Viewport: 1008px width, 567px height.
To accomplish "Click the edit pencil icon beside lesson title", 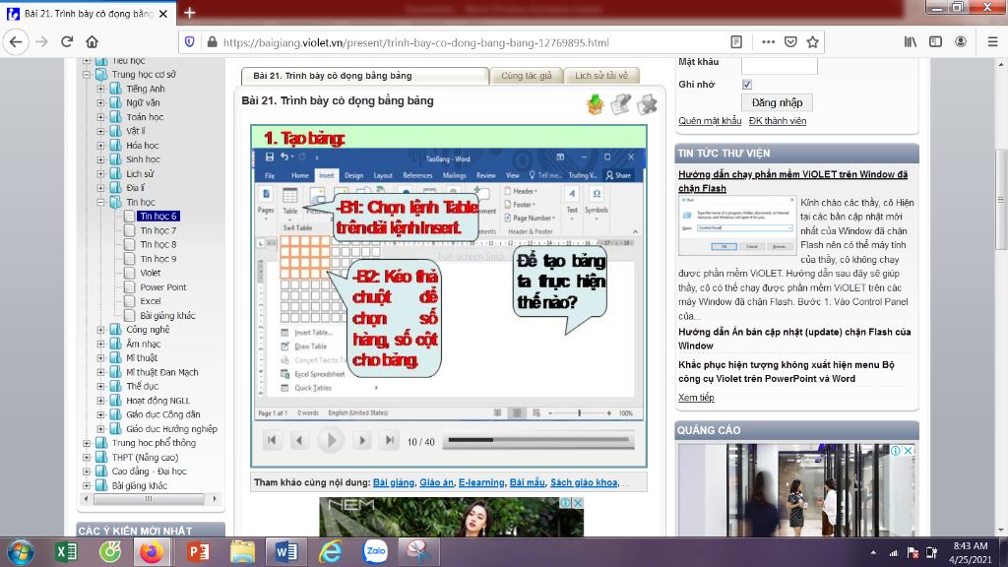I will tap(621, 104).
